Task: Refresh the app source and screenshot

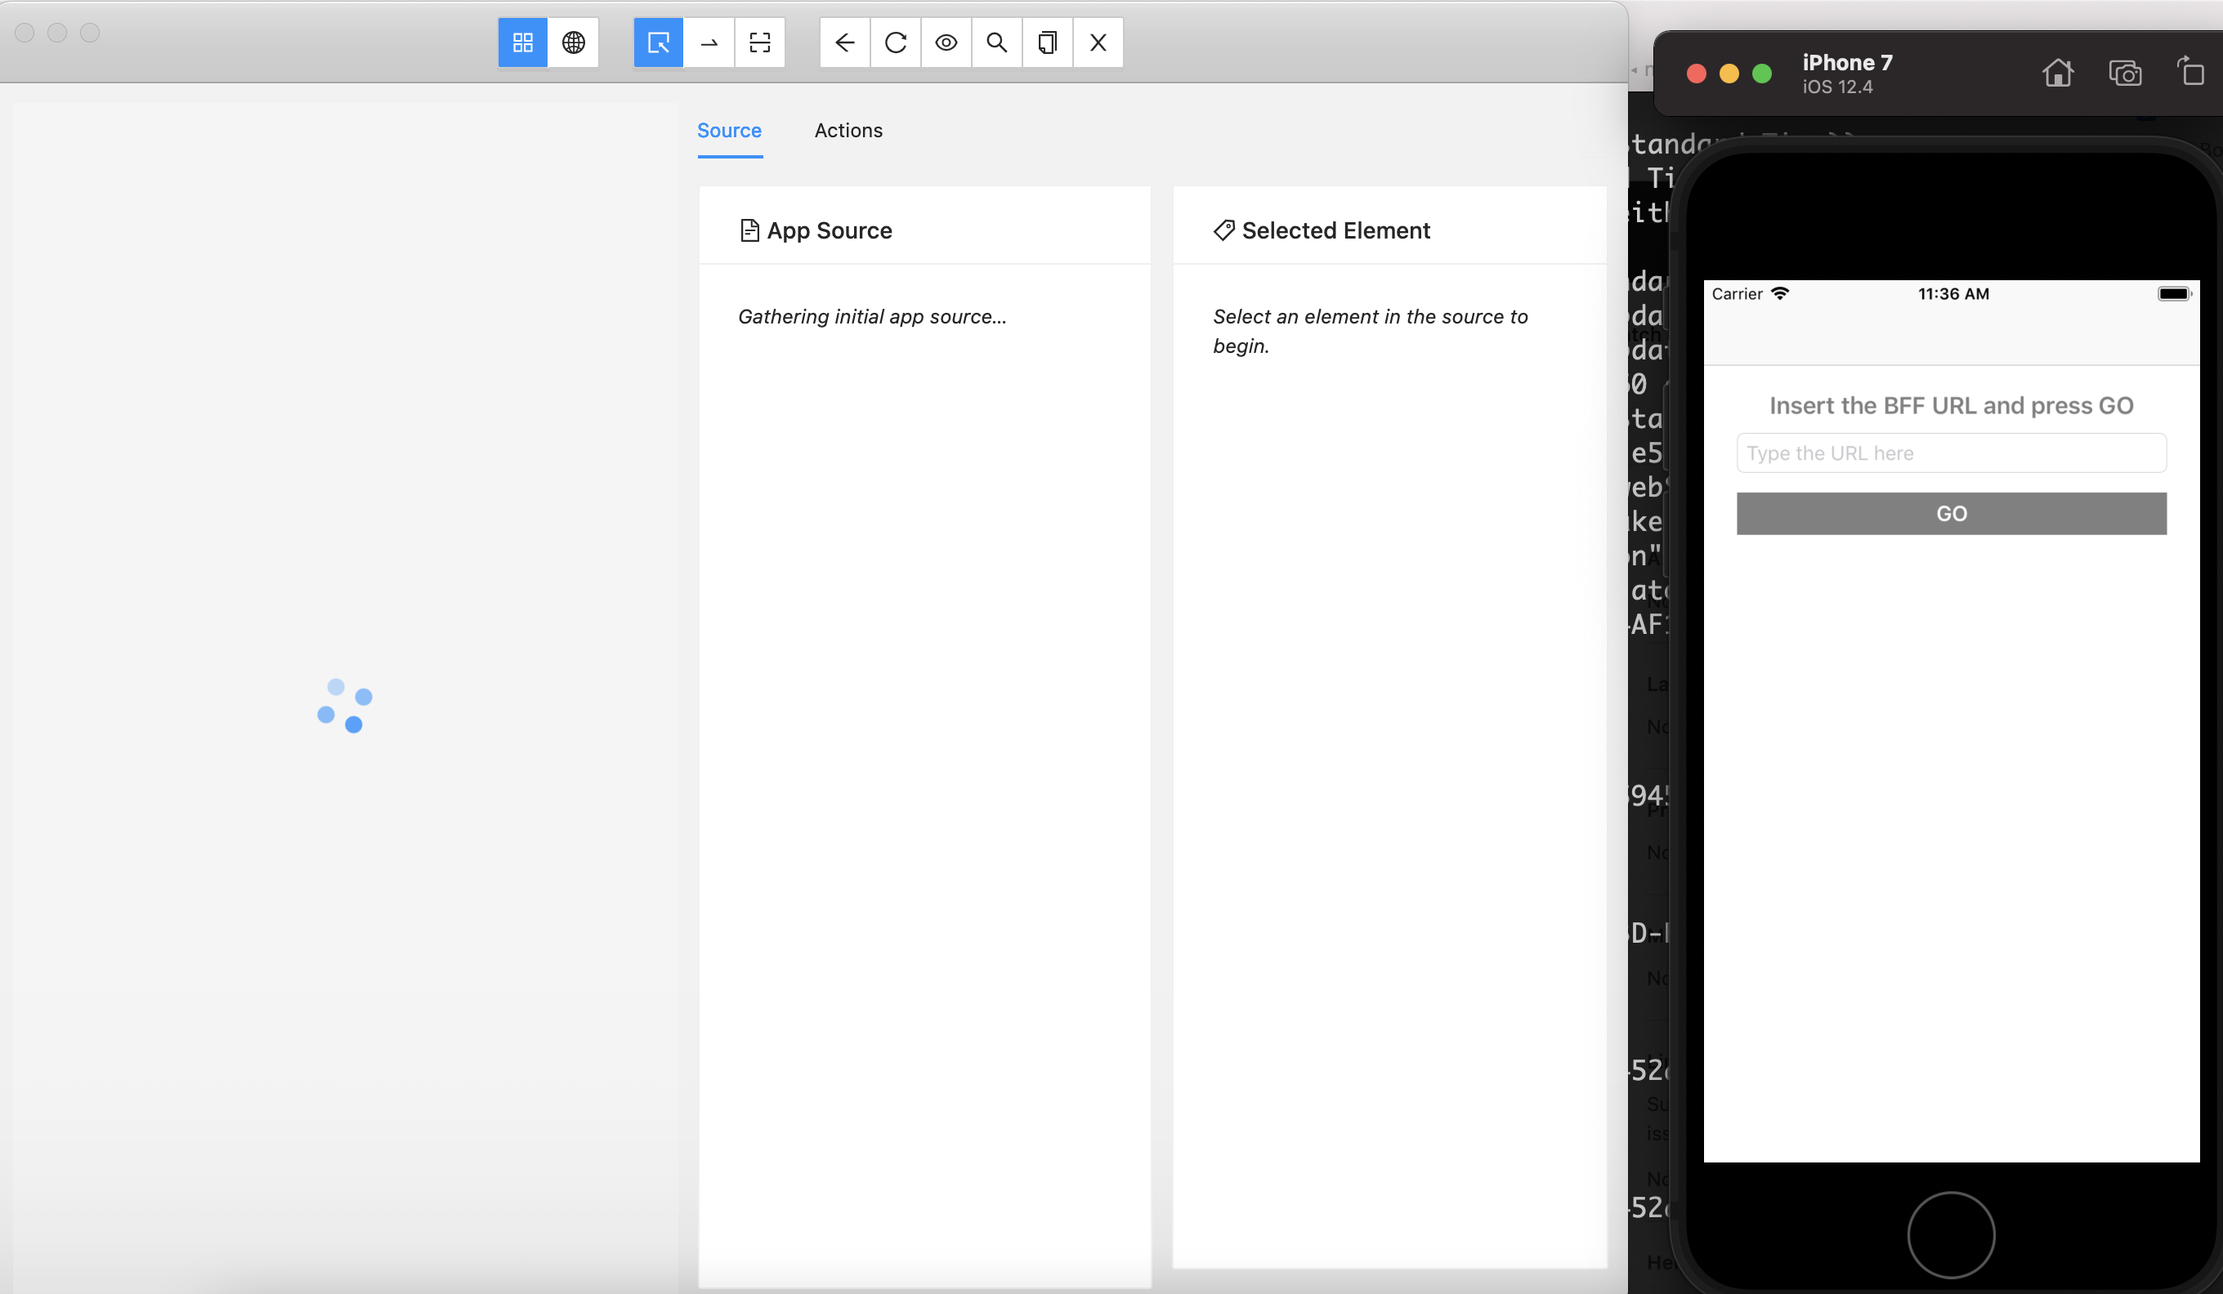Action: [x=896, y=42]
